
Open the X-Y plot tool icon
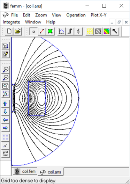coord(61,31)
